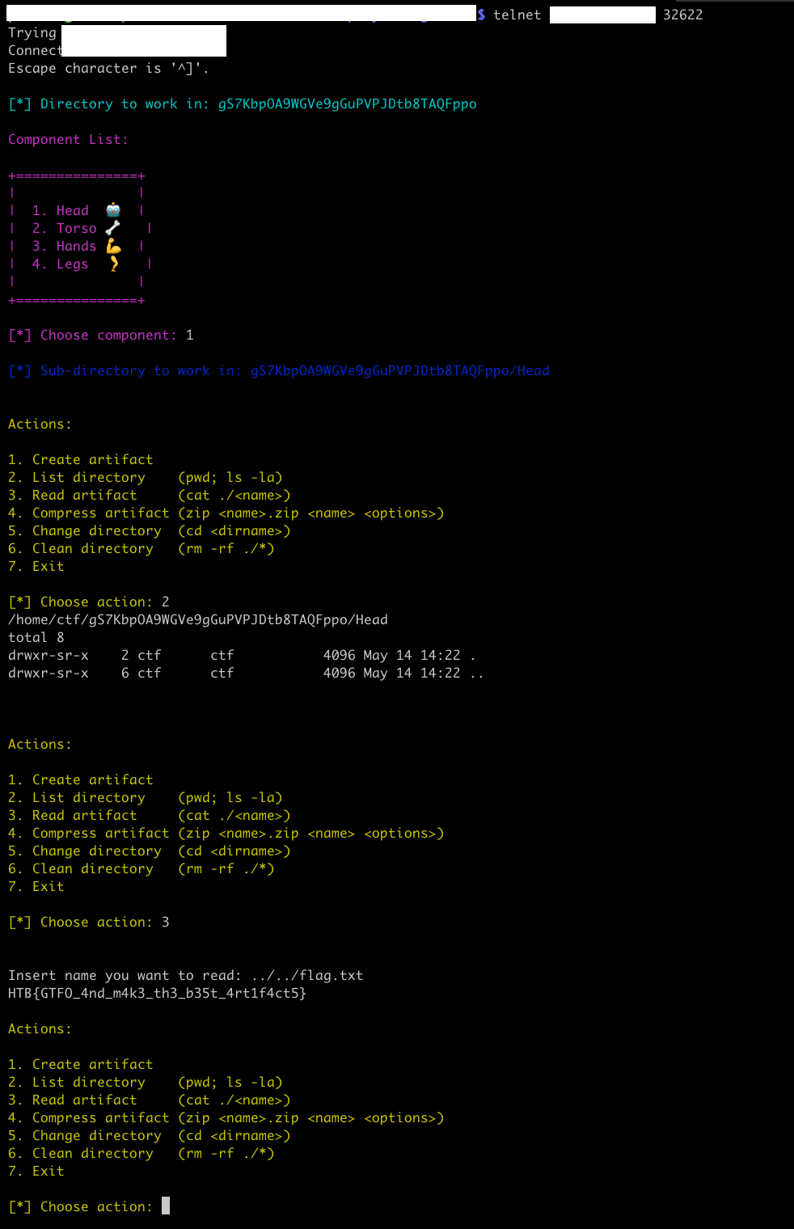Click "1. Create artifact" above the Choose action: 3 prompt
Screen dimensions: 794x1229
coord(81,779)
